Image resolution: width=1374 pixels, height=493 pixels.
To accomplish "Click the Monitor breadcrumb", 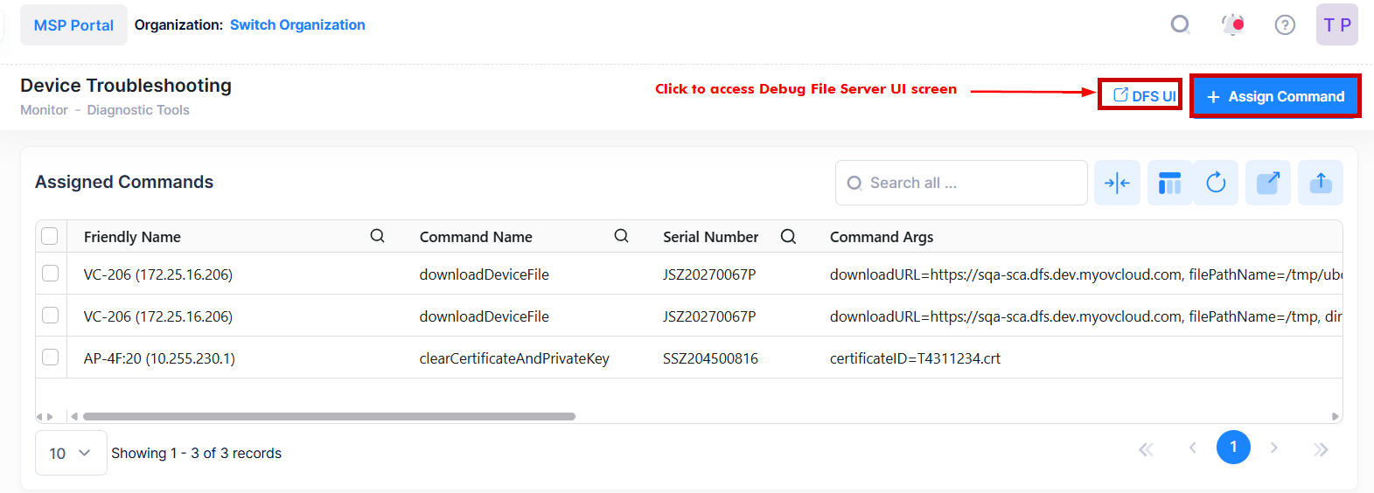I will [x=44, y=110].
